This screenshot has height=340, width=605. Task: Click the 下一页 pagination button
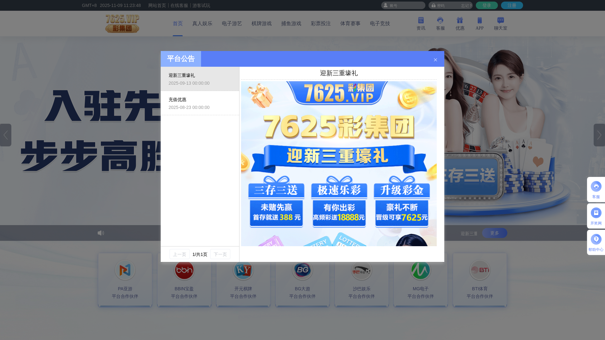220,254
